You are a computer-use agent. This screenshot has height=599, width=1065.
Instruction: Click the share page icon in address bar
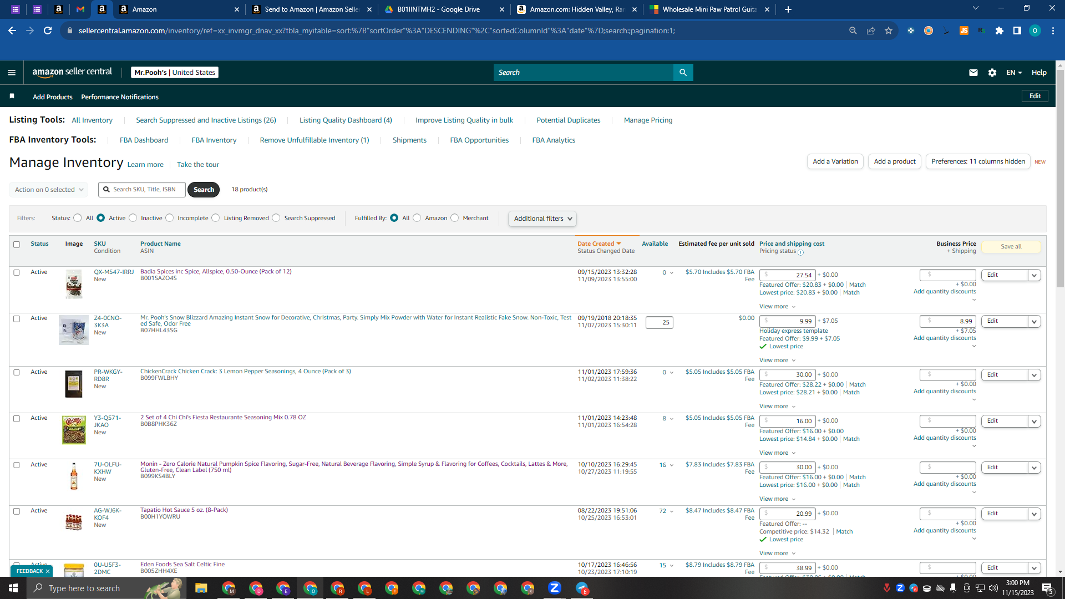coord(871,31)
